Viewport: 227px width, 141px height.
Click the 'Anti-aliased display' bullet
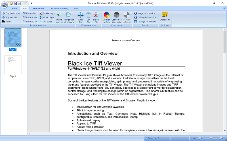88,120
